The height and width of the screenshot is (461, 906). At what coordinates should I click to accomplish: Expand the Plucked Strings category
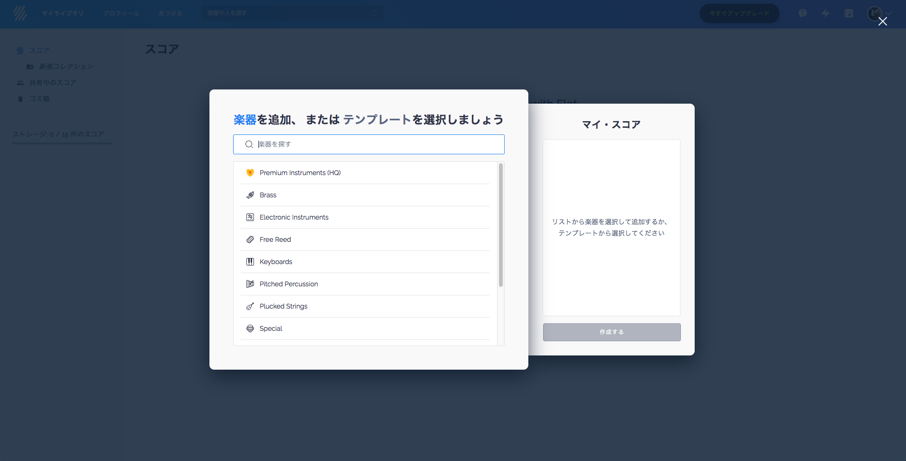[x=283, y=306]
